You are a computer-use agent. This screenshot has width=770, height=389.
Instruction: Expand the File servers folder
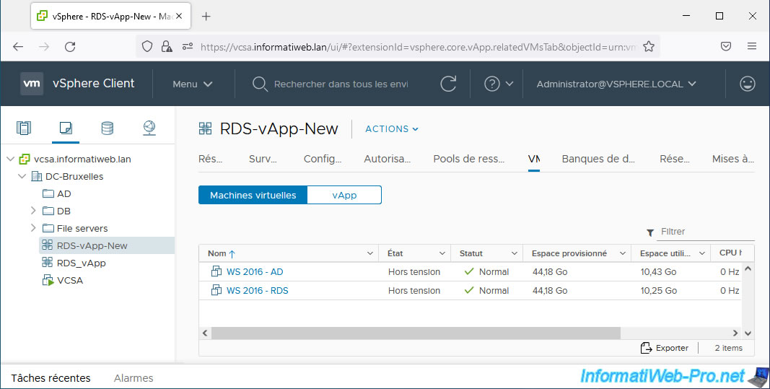pyautogui.click(x=33, y=228)
